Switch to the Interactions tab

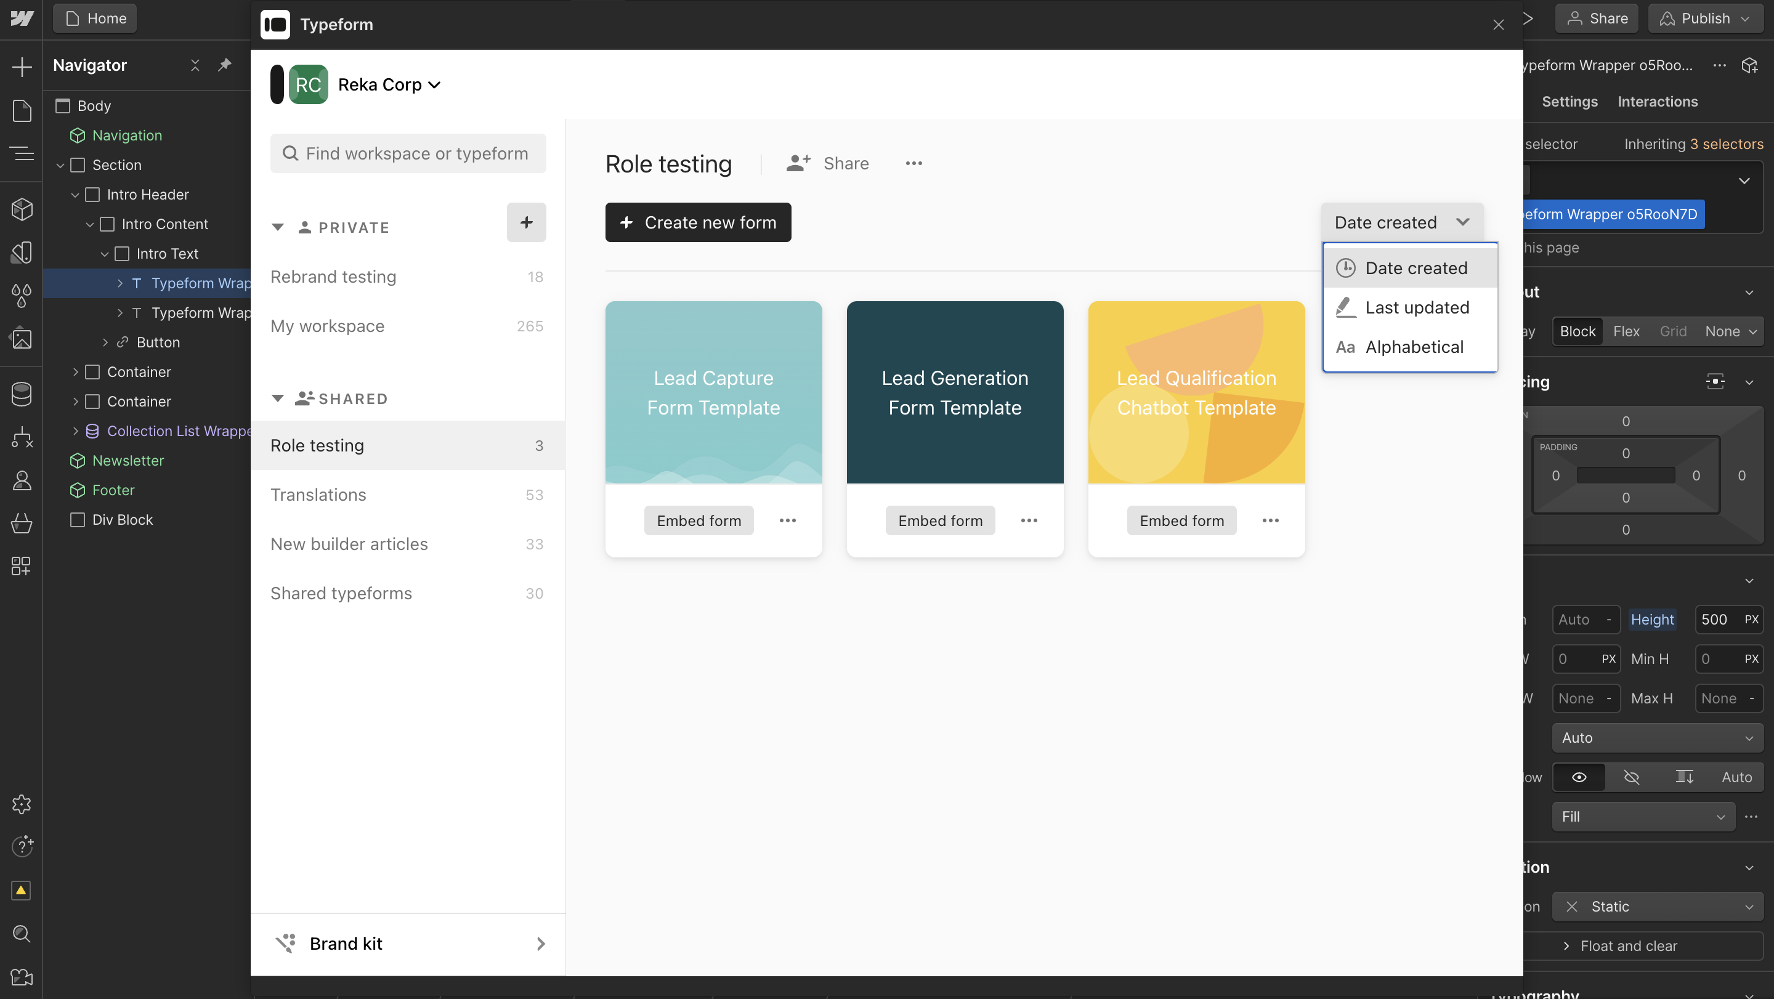tap(1657, 101)
